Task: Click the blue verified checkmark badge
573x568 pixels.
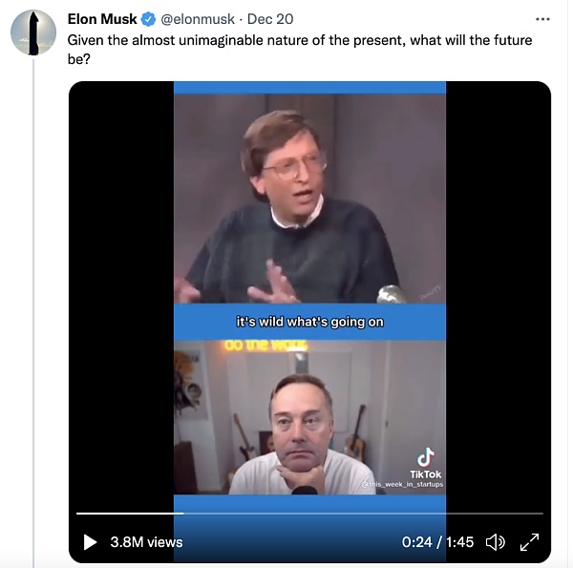Action: (148, 19)
